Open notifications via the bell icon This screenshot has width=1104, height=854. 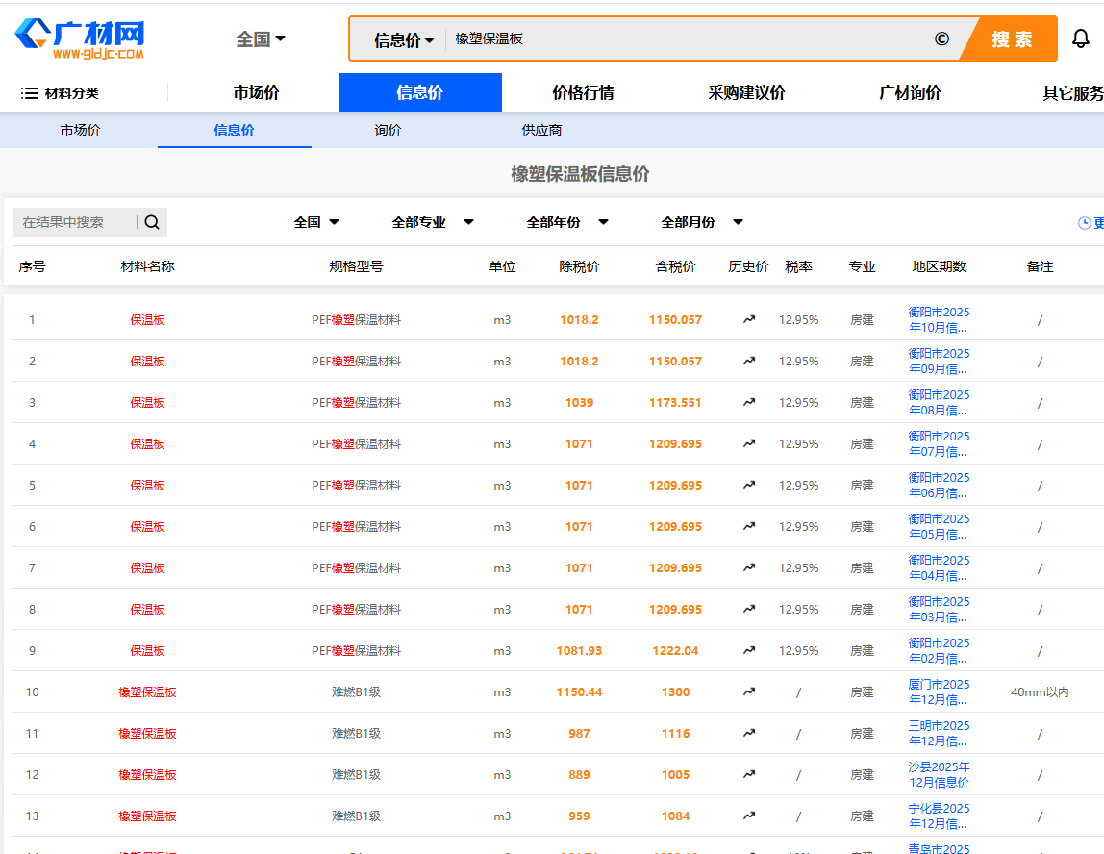pos(1081,38)
